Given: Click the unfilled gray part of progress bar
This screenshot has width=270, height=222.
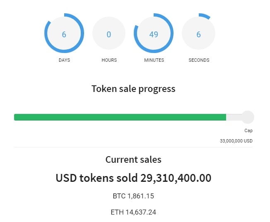Looking at the screenshot, I should point(234,117).
